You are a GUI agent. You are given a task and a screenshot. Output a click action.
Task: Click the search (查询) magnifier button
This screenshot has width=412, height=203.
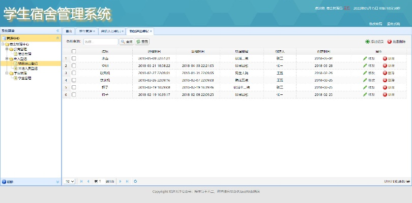(x=126, y=42)
